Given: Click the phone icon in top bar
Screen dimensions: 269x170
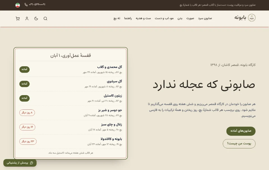Looking at the screenshot, I should pyautogui.click(x=26, y=5).
